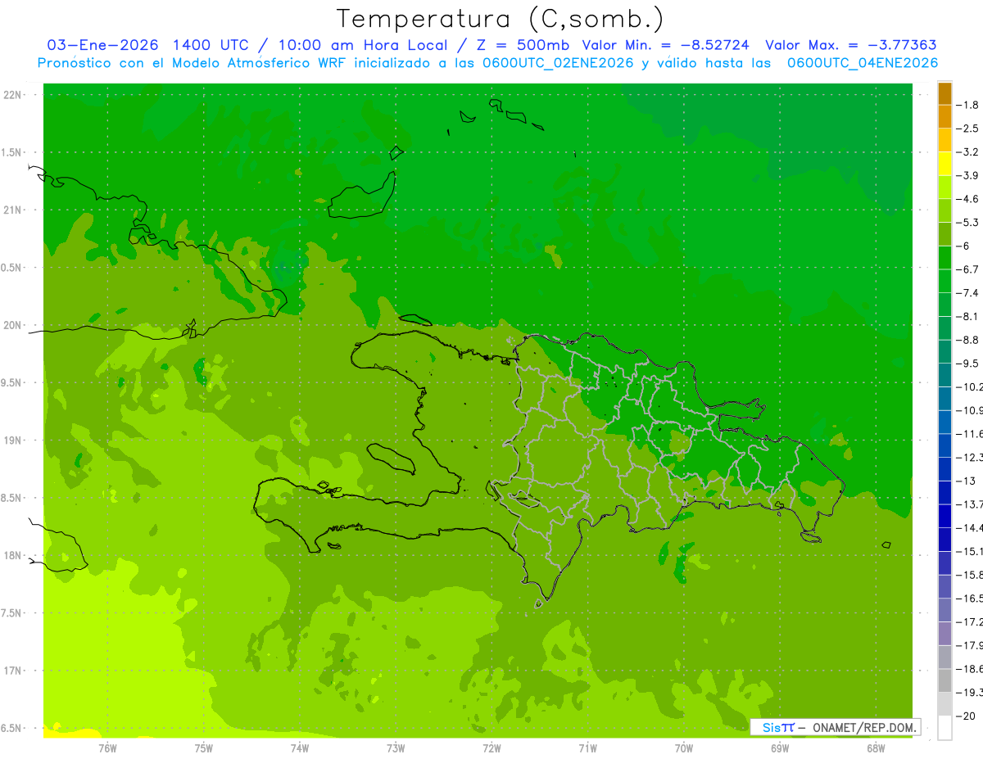Viewport: 983px width, 759px height.
Task: Click the '76W' longitude label
Action: (107, 748)
